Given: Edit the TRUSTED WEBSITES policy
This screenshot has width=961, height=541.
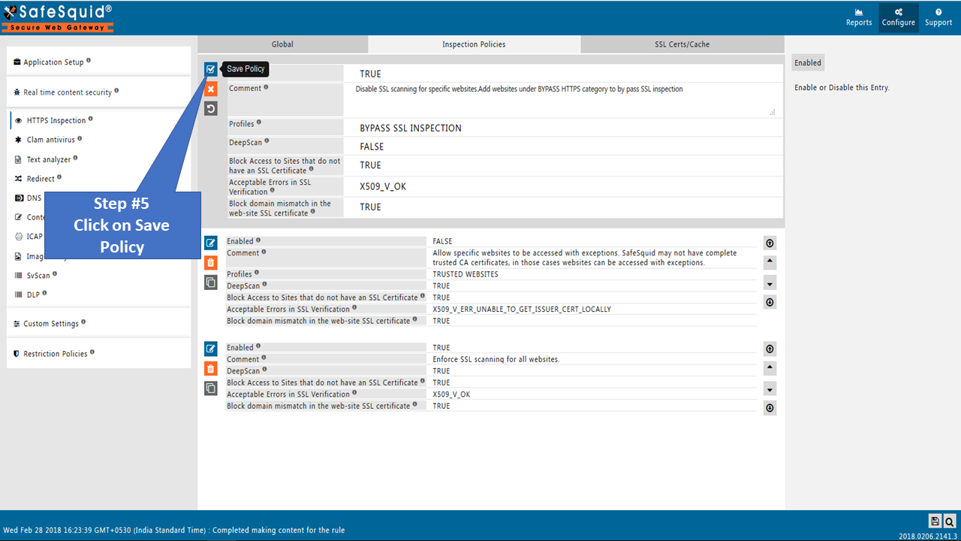Looking at the screenshot, I should click(x=211, y=243).
